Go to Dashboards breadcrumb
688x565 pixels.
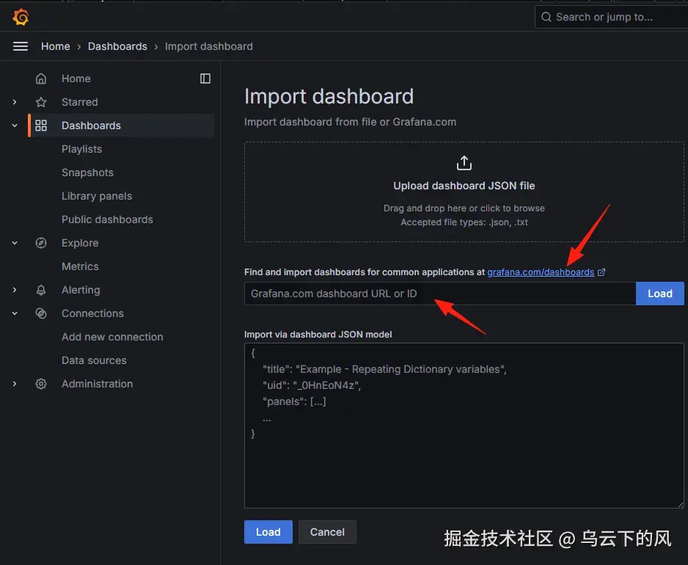coord(117,46)
